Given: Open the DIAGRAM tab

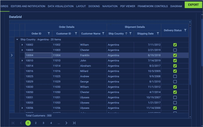Looking at the screenshot, I should tap(176, 6).
